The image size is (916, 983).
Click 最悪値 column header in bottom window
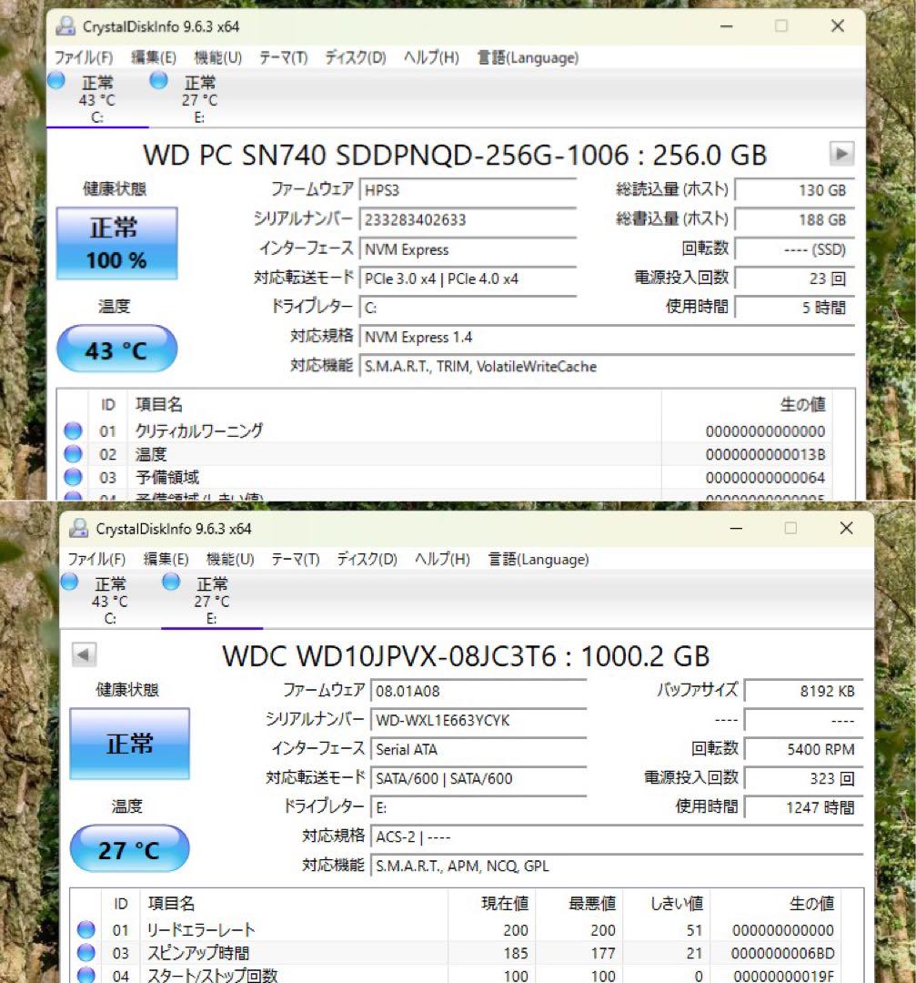pyautogui.click(x=592, y=904)
